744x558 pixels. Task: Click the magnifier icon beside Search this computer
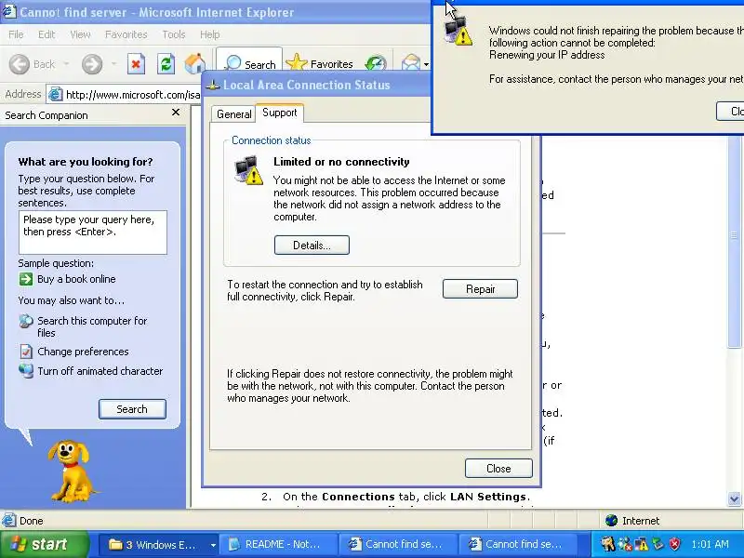[x=26, y=321]
